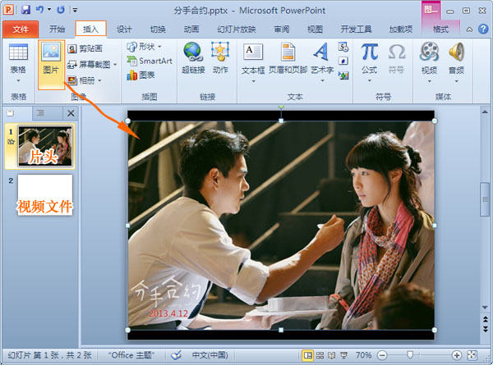Switch to normal view in status bar

click(307, 355)
